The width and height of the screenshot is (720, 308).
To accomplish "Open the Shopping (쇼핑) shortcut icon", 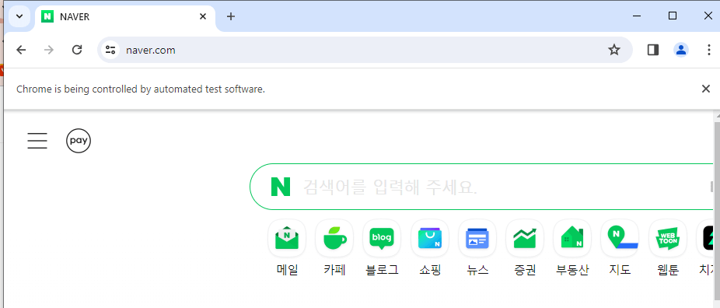I will pyautogui.click(x=429, y=238).
